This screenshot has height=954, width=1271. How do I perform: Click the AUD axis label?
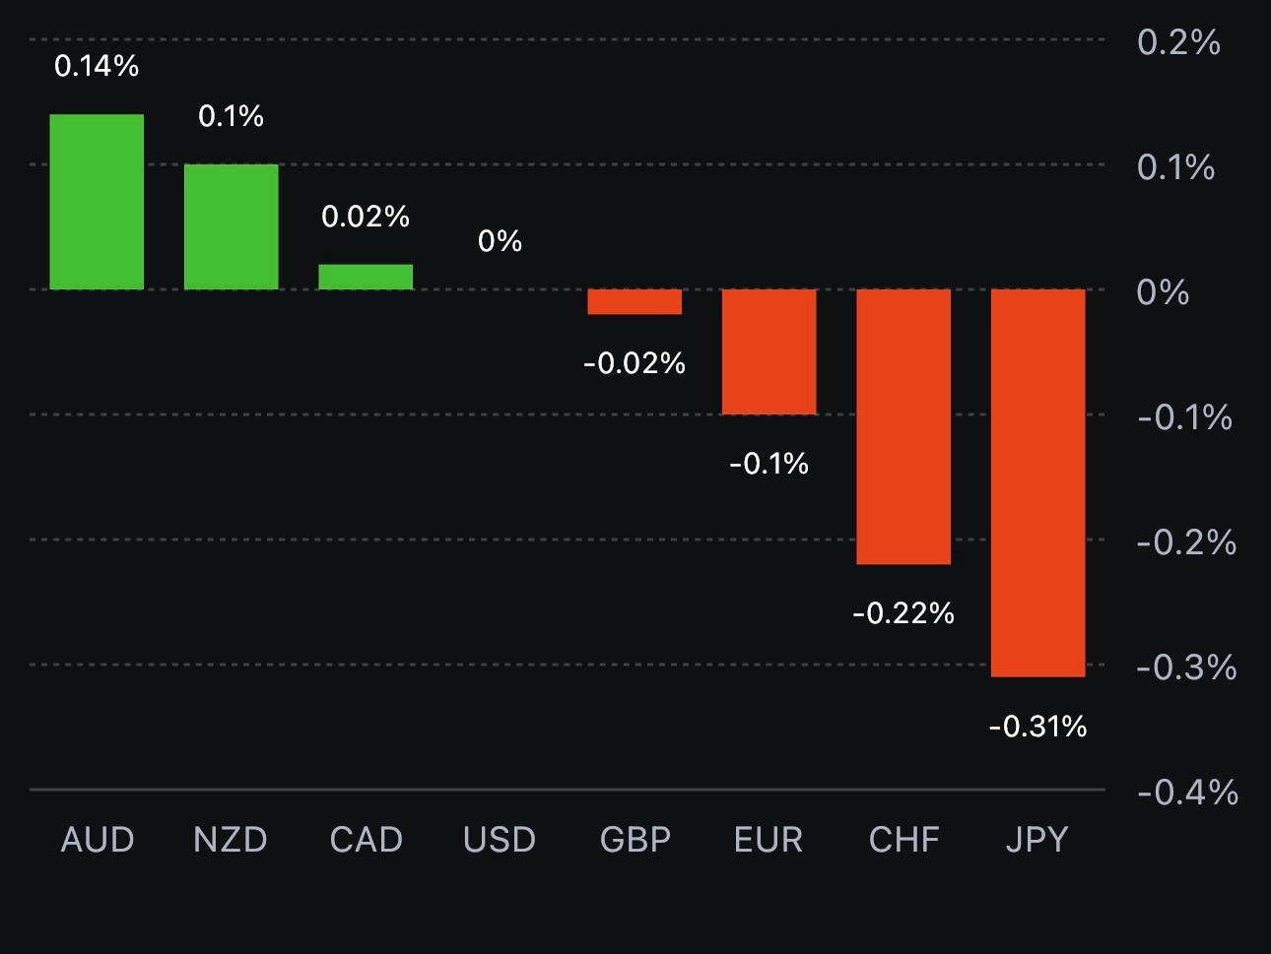[98, 840]
